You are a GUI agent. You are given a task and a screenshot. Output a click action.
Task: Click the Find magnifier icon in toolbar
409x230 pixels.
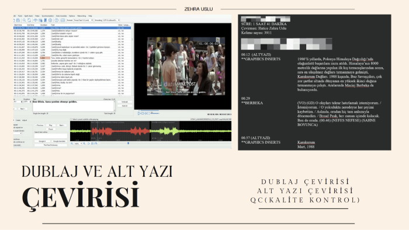tap(25, 20)
